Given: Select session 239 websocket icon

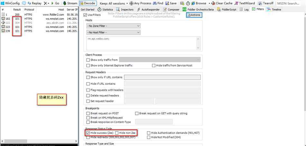Looking at the screenshot, I should 3,31.
